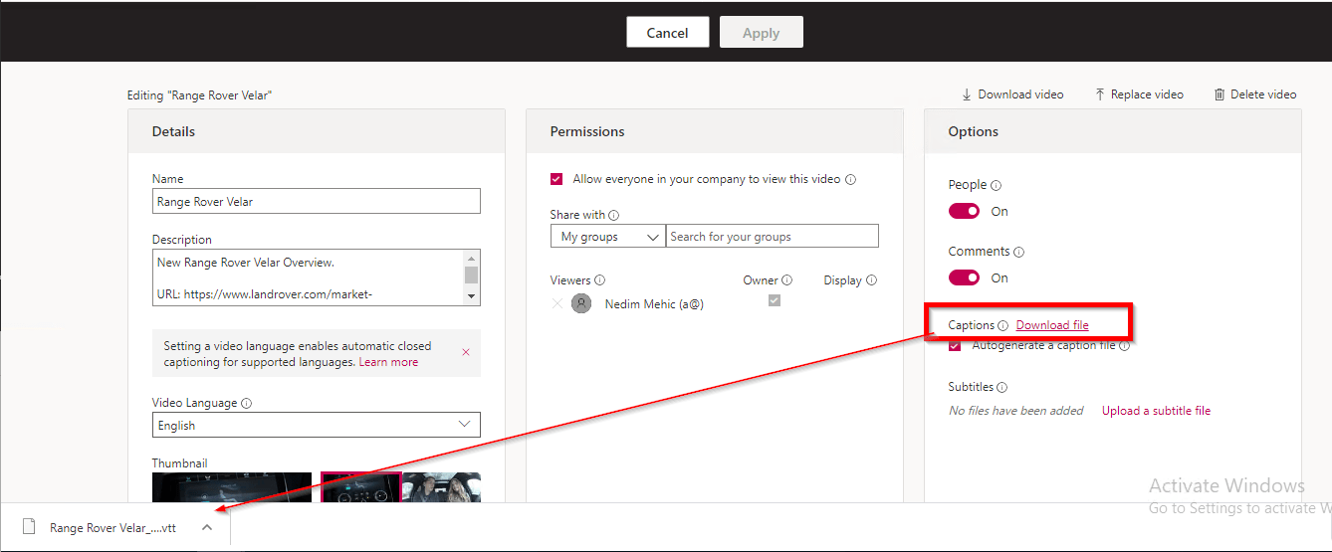Click the Cancel button
Screen dimensions: 1332x552
point(667,32)
